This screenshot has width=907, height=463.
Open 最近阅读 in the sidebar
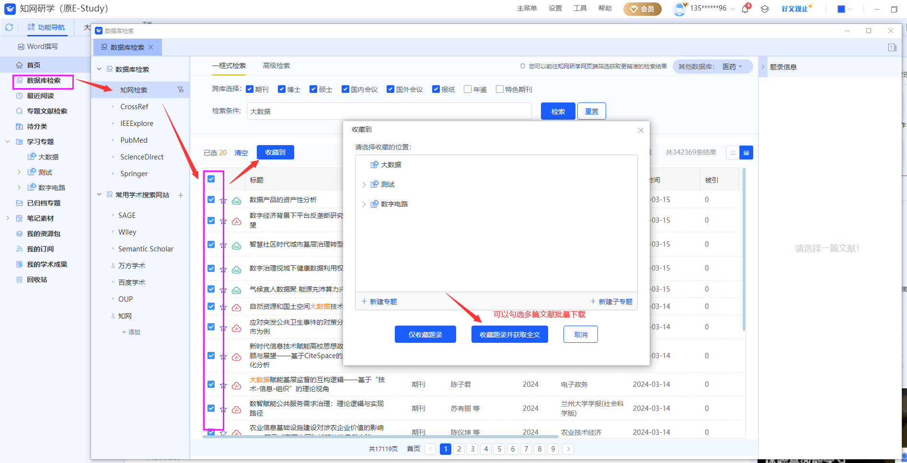[x=40, y=96]
